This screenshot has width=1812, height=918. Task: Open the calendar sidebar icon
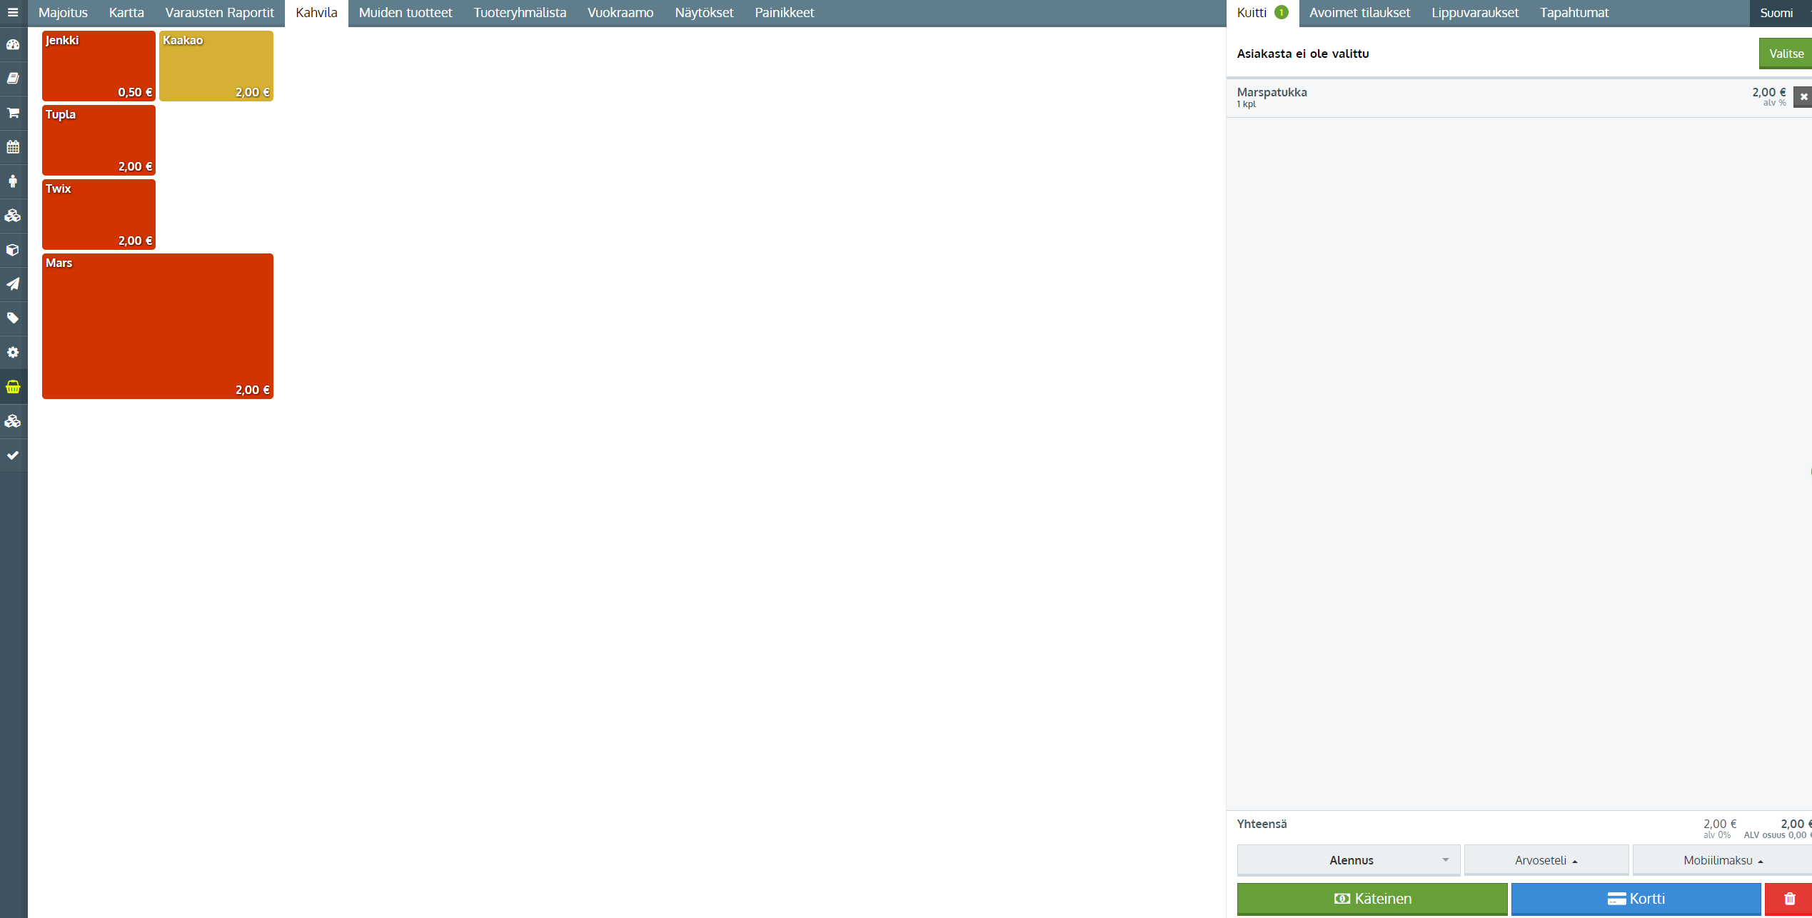[x=13, y=147]
